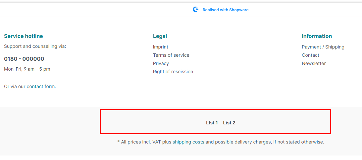
Task: Click the Service hotline heading
Action: coord(24,36)
